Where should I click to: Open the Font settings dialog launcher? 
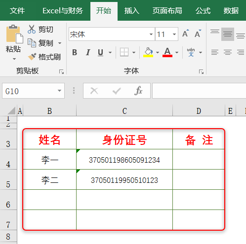pos(201,72)
